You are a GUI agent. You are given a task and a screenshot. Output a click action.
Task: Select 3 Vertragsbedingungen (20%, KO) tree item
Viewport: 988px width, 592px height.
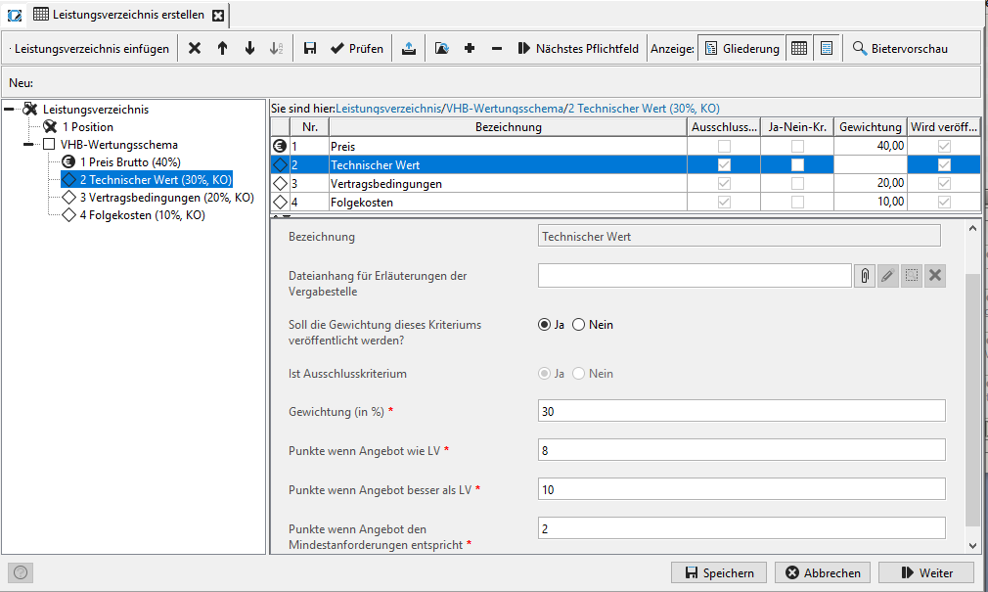pyautogui.click(x=166, y=198)
